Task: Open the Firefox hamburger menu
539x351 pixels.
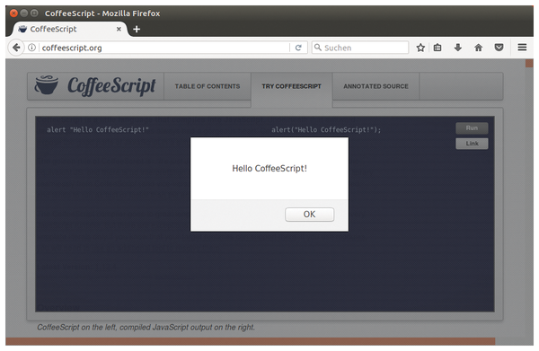Action: point(522,48)
